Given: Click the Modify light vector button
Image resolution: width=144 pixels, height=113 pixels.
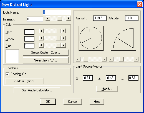Looking at the screenshot, I should [107, 89].
